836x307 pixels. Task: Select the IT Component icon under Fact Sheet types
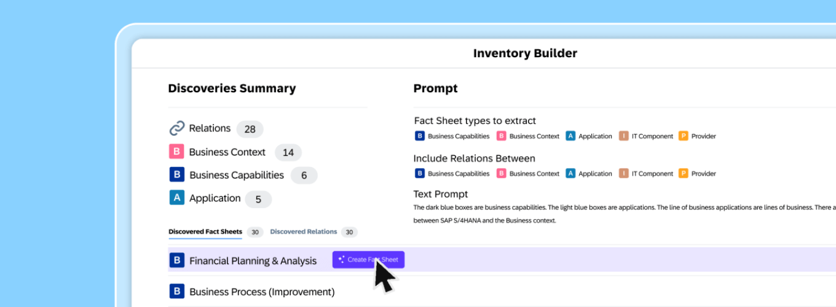click(623, 136)
